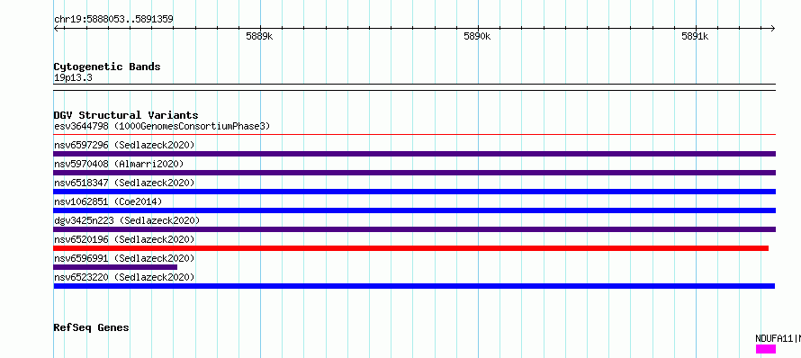Open the nsv6520196 (Sedlazeck2020) label

coord(124,239)
